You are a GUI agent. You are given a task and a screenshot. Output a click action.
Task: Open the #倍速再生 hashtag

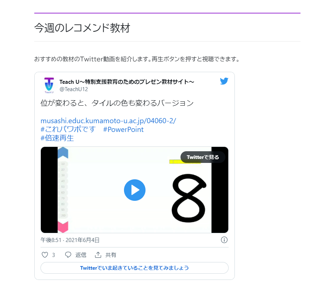pos(57,138)
